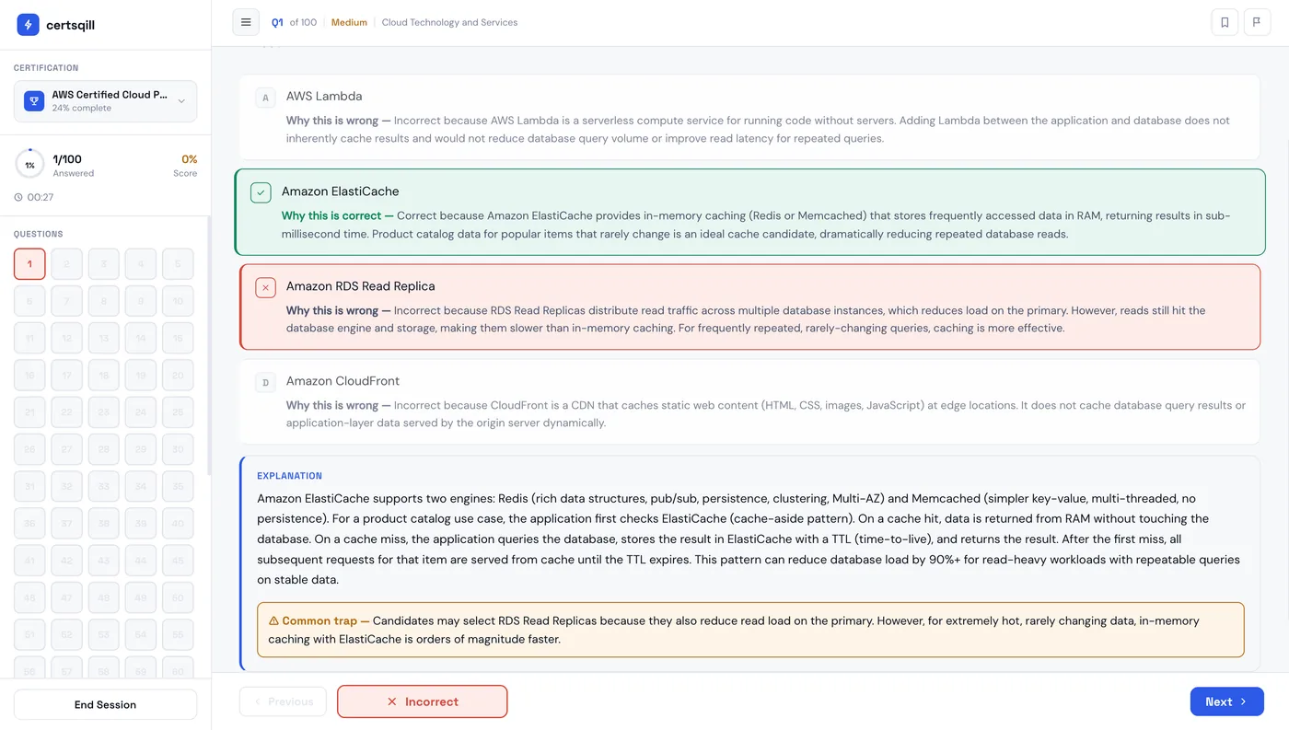Click the letter D option badge
The width and height of the screenshot is (1289, 730).
click(265, 382)
